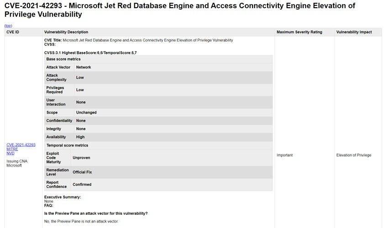Click the Maximum Severity Rating column header
The height and width of the screenshot is (228, 389).
(299, 32)
